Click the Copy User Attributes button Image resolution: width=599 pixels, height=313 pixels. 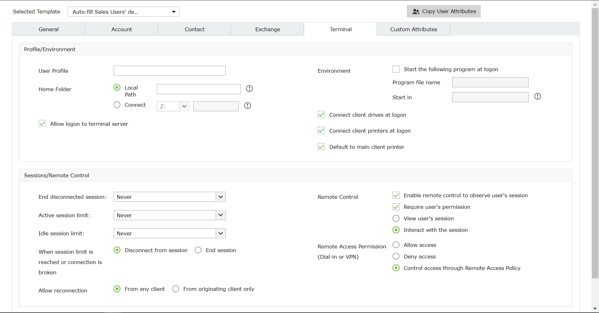pyautogui.click(x=444, y=12)
